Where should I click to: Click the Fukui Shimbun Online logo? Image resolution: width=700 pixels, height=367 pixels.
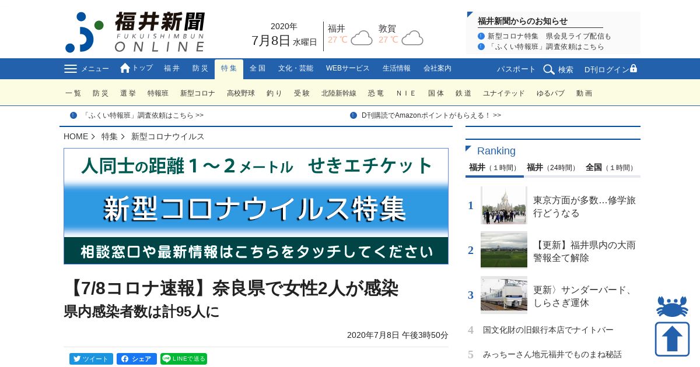coord(135,32)
